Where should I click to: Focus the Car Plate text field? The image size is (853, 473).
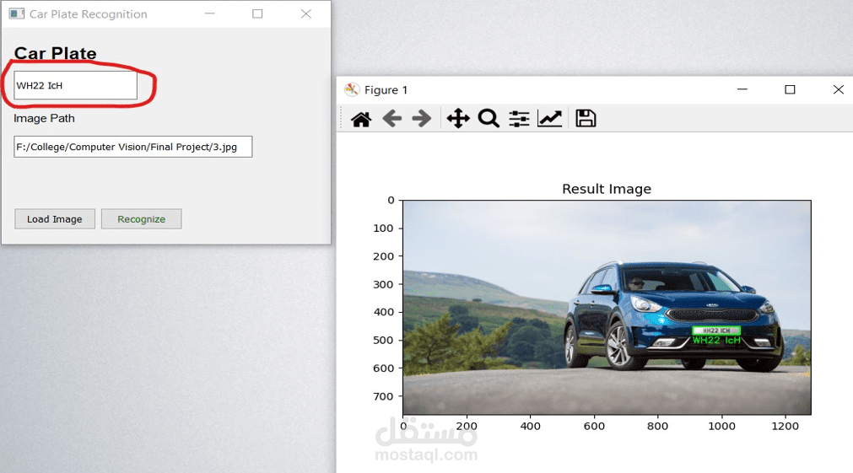point(76,85)
